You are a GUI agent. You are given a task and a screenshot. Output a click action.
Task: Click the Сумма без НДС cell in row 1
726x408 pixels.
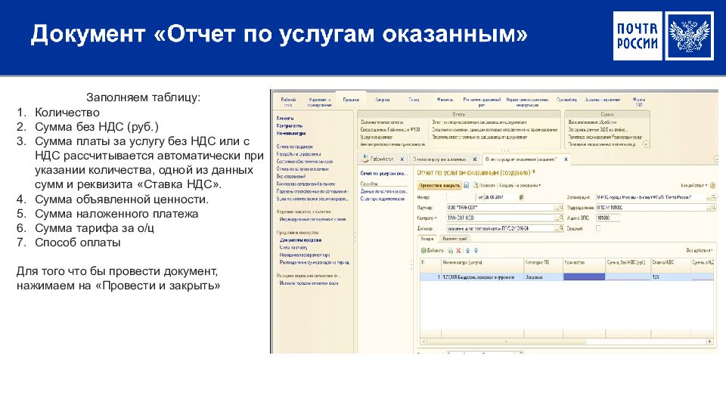coord(628,277)
